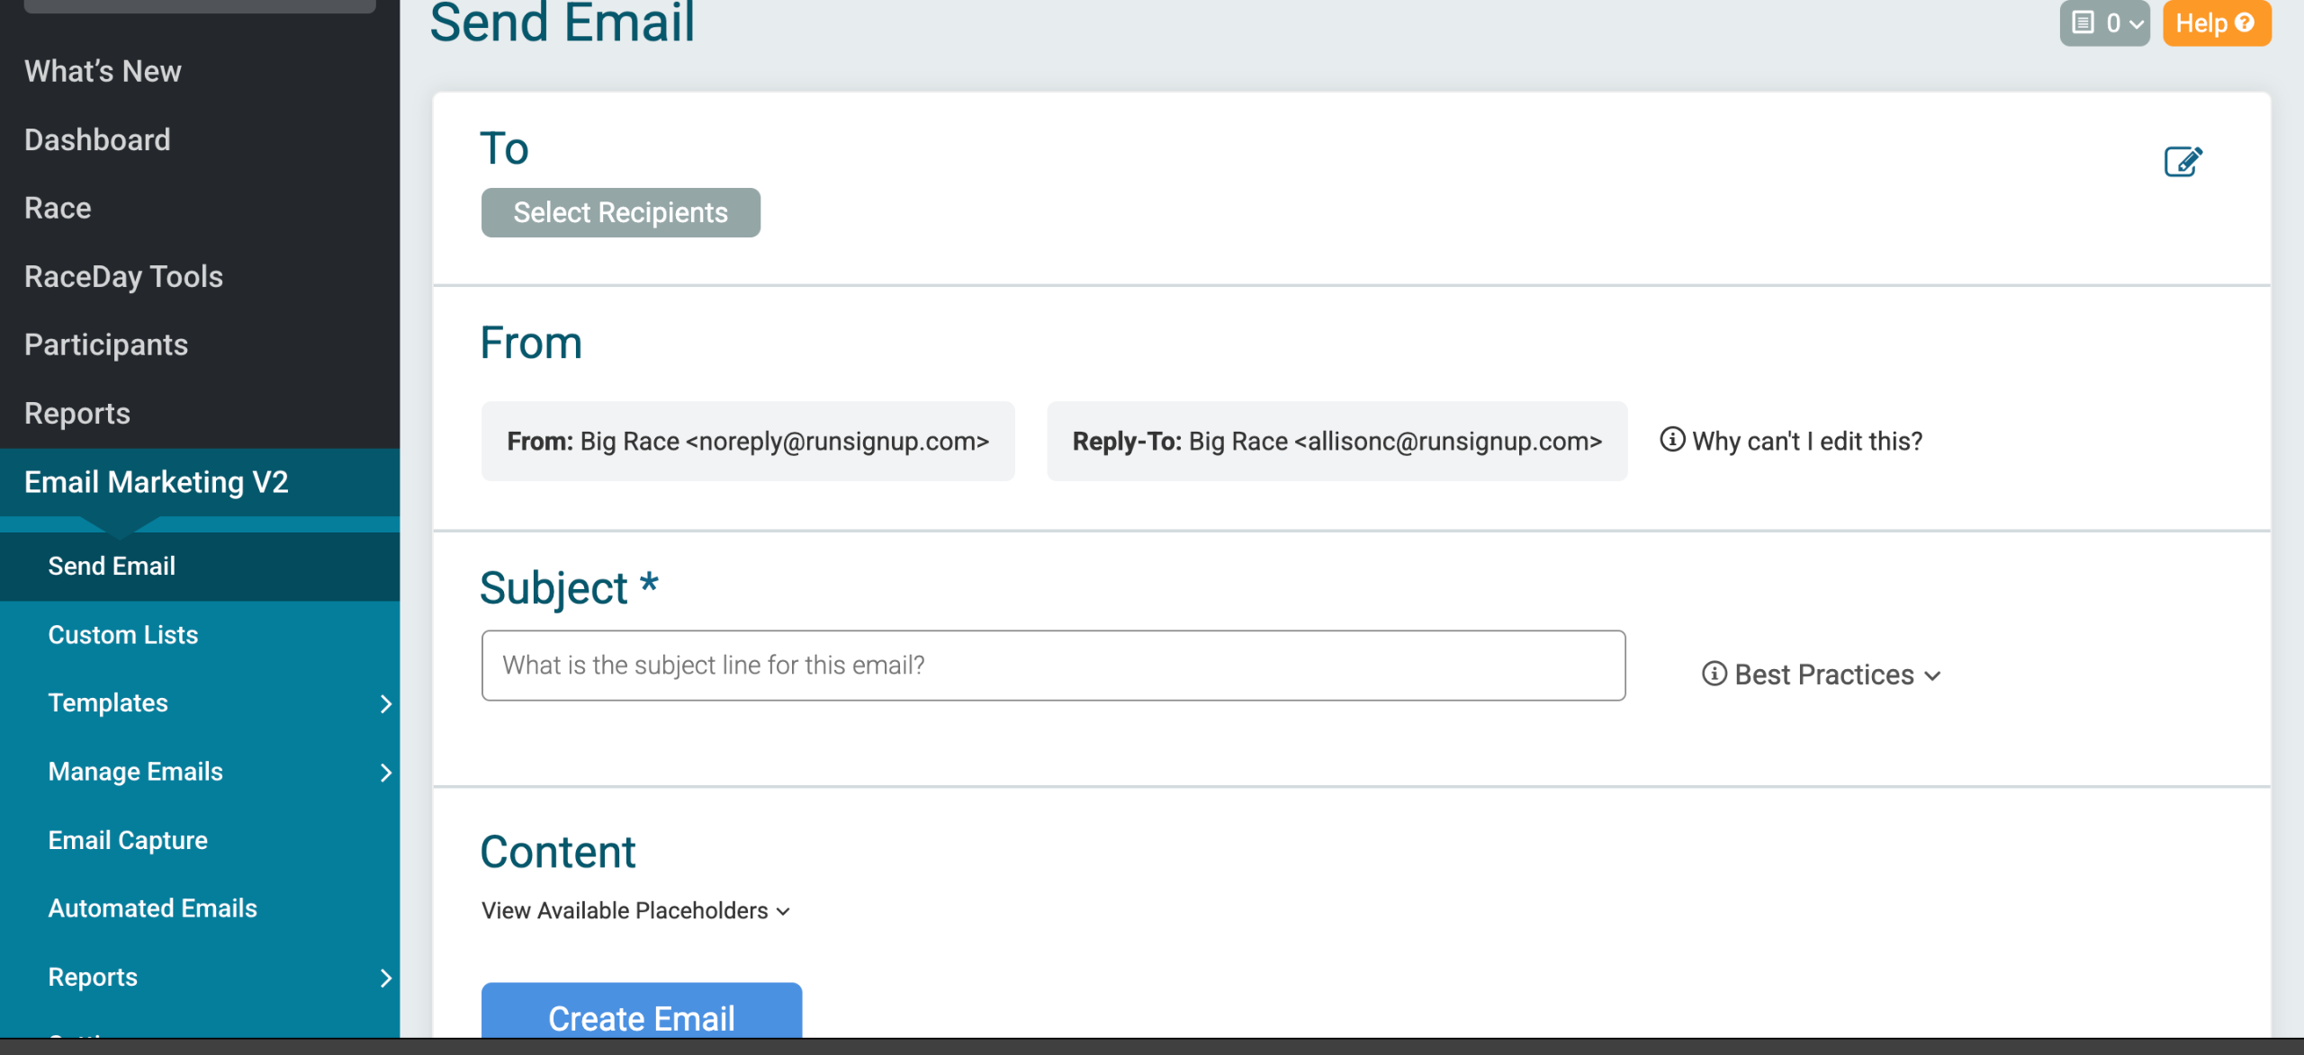This screenshot has height=1055, width=2304.
Task: Type in the Subject line field
Action: click(x=1052, y=666)
